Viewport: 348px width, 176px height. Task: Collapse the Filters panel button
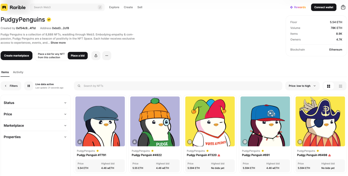[11, 86]
